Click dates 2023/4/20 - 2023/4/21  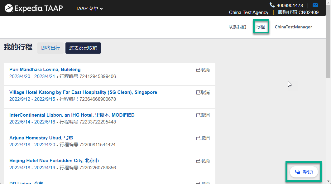click(x=32, y=76)
